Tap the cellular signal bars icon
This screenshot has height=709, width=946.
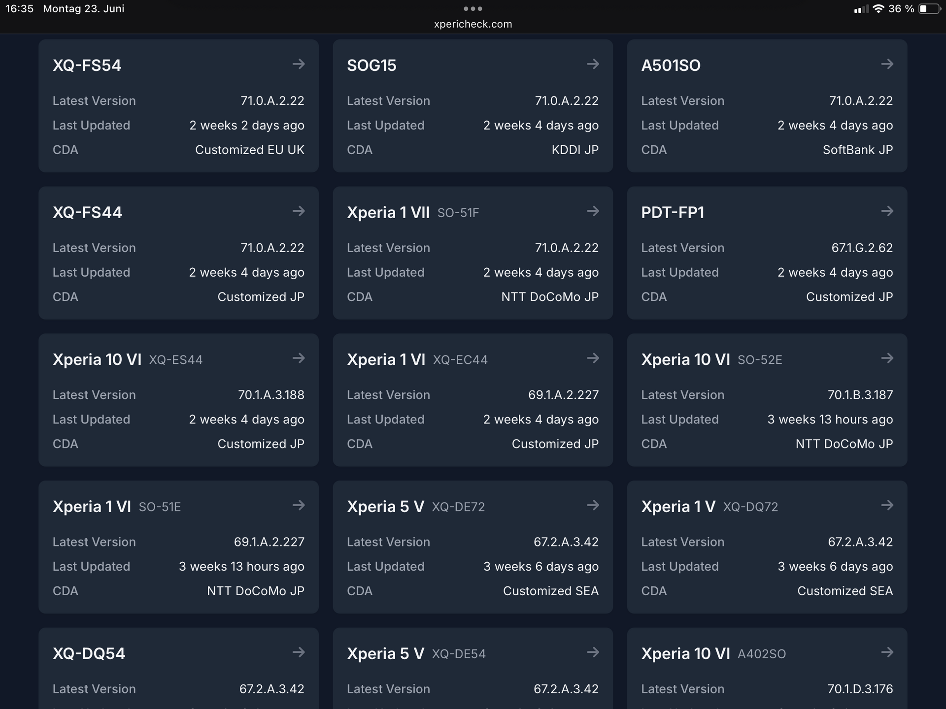[x=861, y=9]
